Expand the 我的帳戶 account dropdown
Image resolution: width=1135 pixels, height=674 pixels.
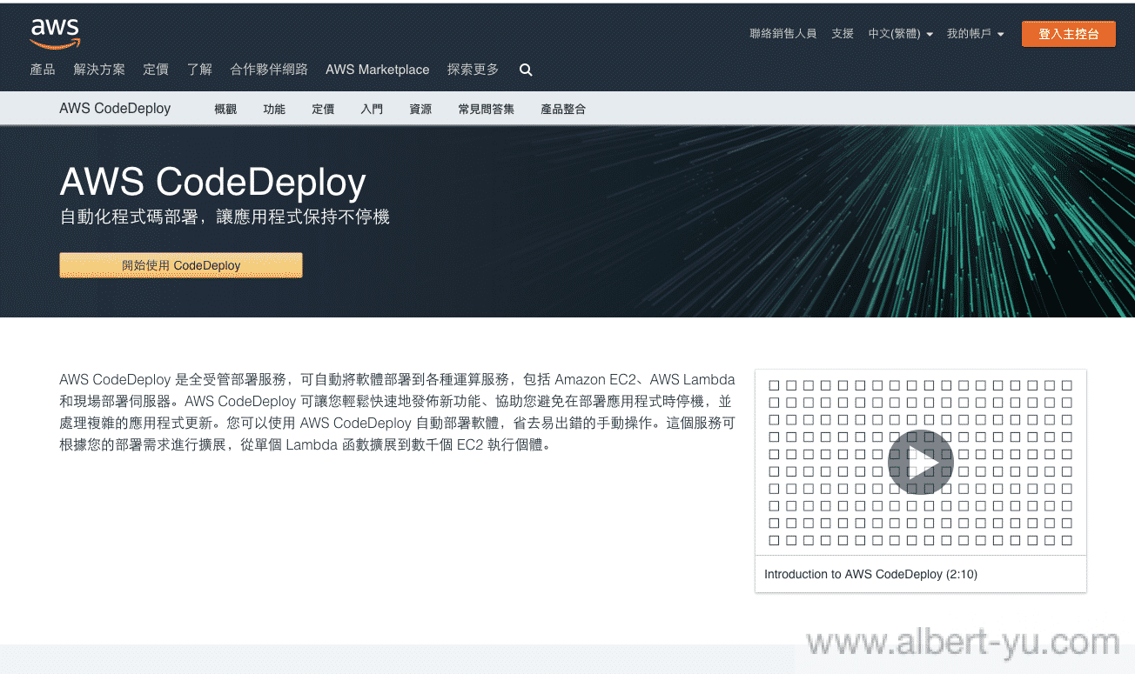976,34
